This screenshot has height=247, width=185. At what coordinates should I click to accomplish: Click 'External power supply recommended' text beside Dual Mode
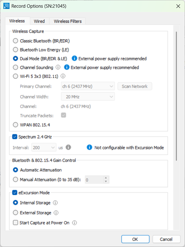112,59
